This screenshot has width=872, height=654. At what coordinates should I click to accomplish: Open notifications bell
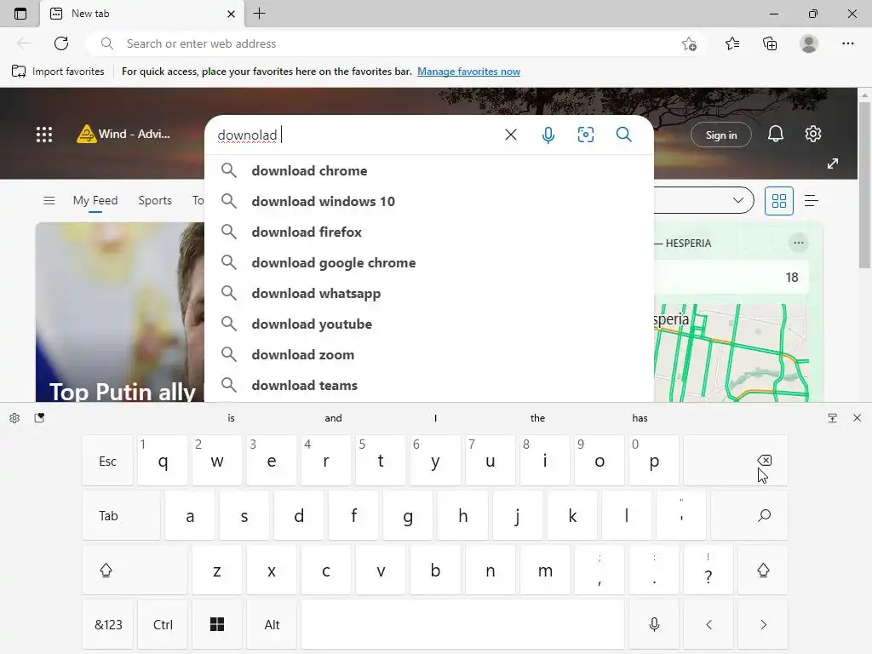775,134
